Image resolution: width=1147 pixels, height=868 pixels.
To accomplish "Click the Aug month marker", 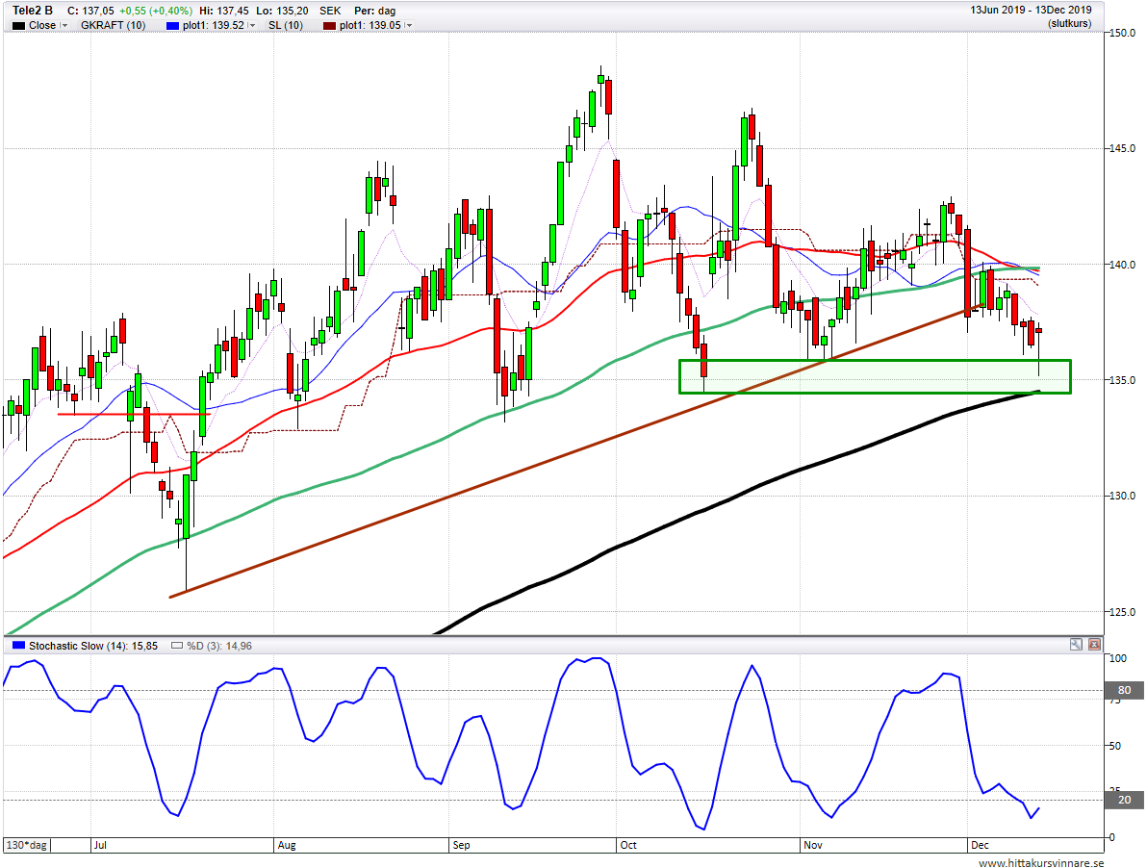I will [286, 845].
